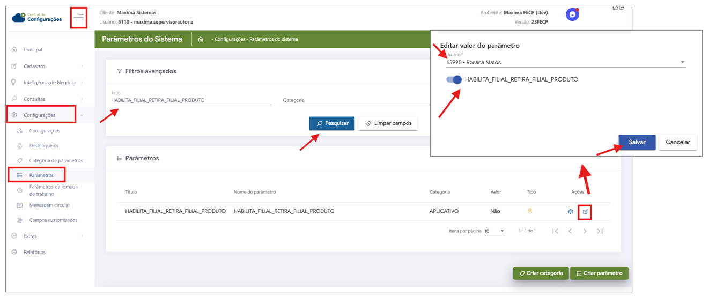Click the plus icon of Extras
Image resolution: width=709 pixels, height=296 pixels.
(14, 236)
